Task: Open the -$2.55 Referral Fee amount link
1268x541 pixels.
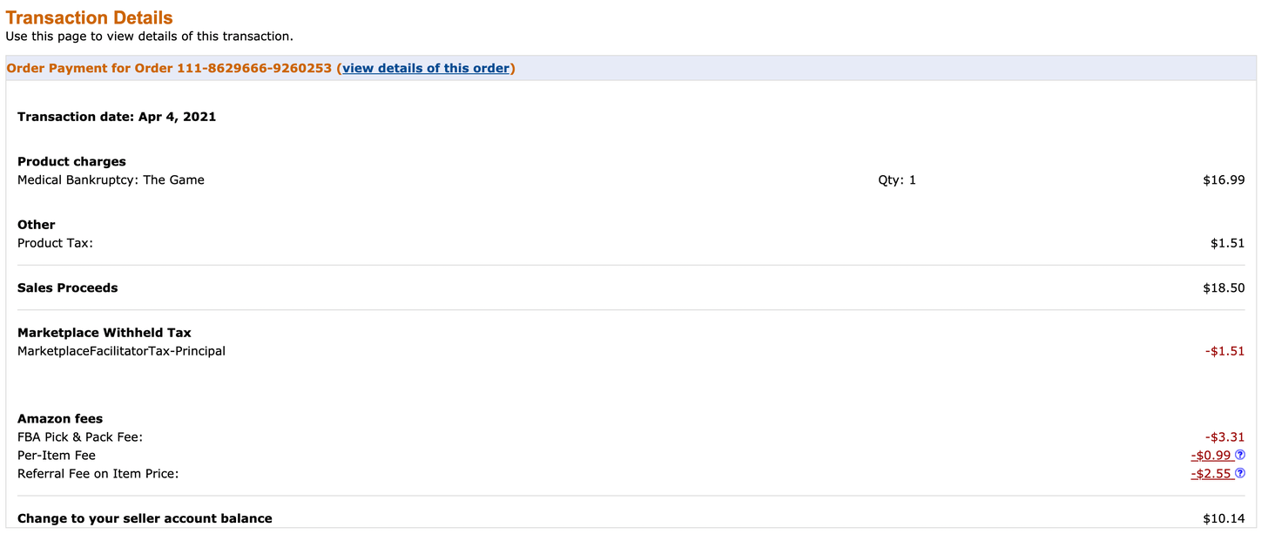Action: pos(1212,473)
